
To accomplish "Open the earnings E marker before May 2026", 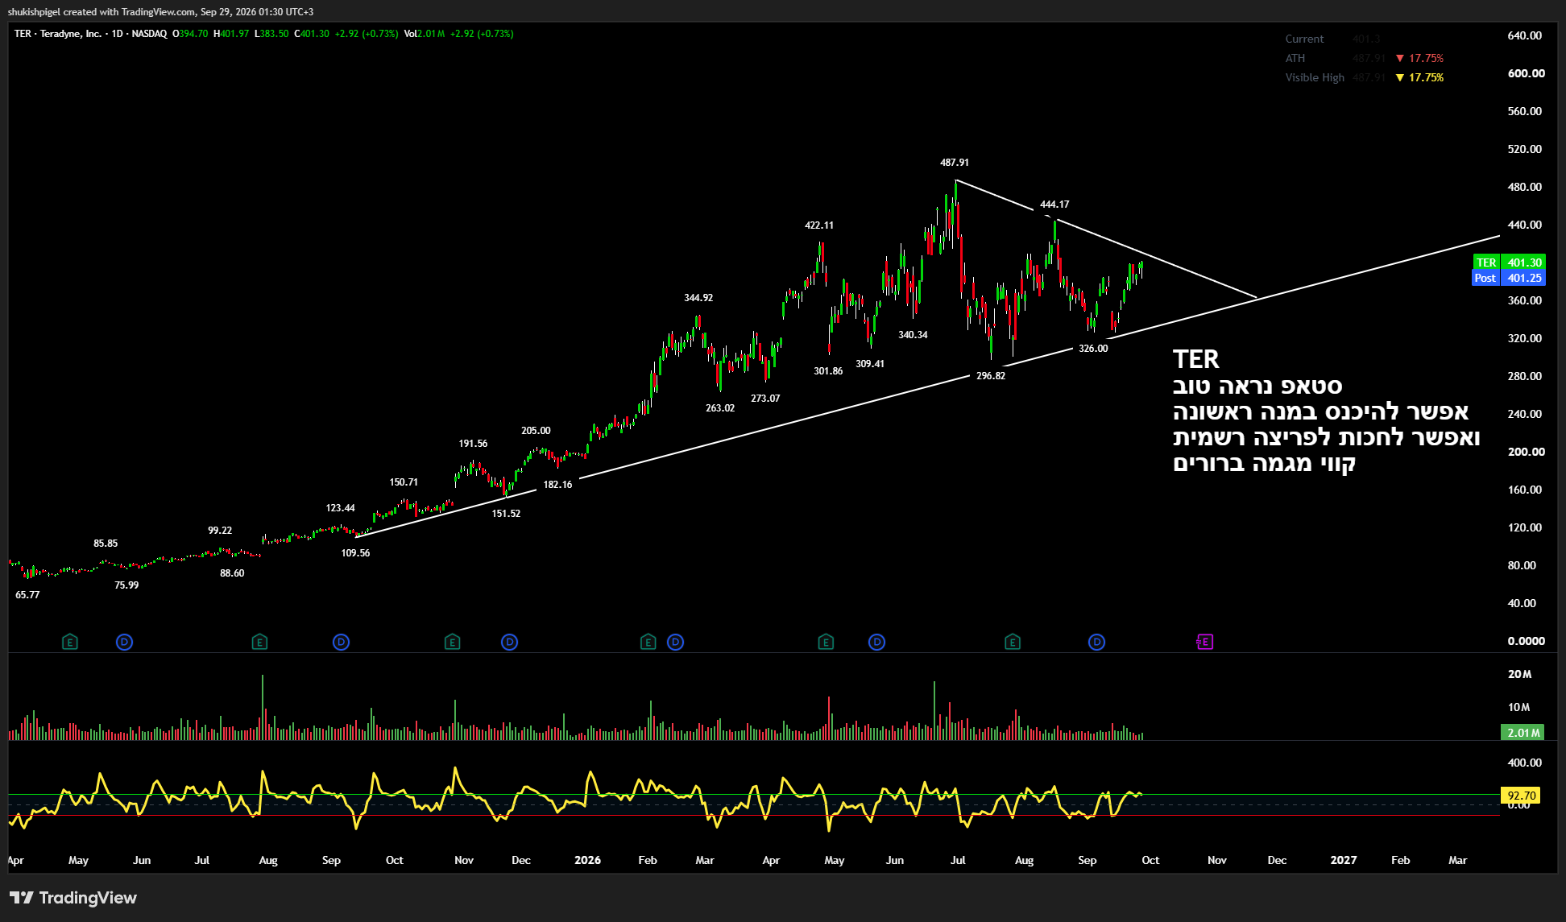I will (826, 642).
